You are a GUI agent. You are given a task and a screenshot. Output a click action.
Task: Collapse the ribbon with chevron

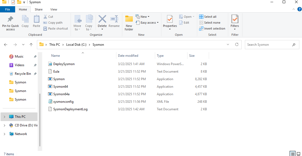[x=294, y=9]
